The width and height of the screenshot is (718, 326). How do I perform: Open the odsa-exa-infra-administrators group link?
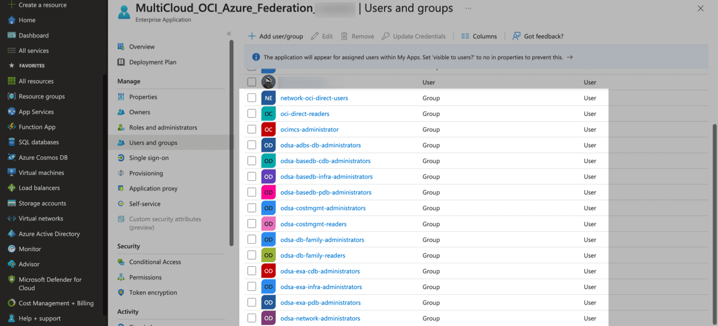pyautogui.click(x=321, y=287)
